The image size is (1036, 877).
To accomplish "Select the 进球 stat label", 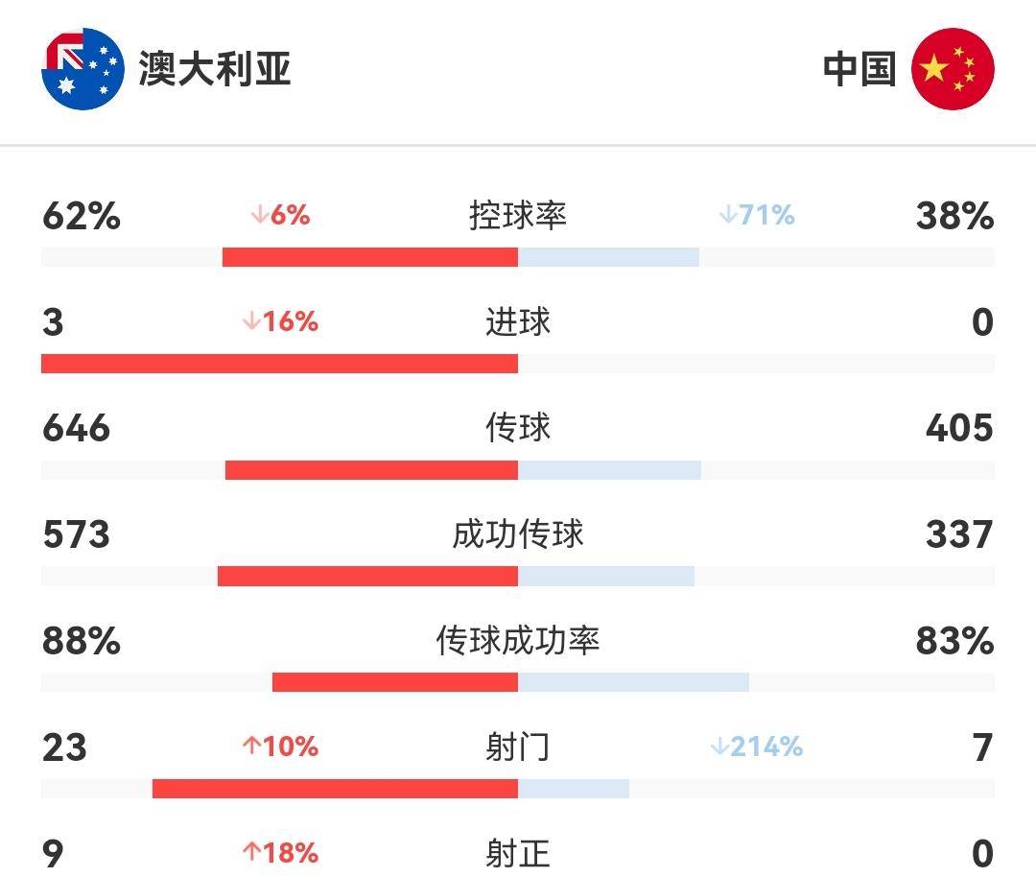I will coord(518,321).
